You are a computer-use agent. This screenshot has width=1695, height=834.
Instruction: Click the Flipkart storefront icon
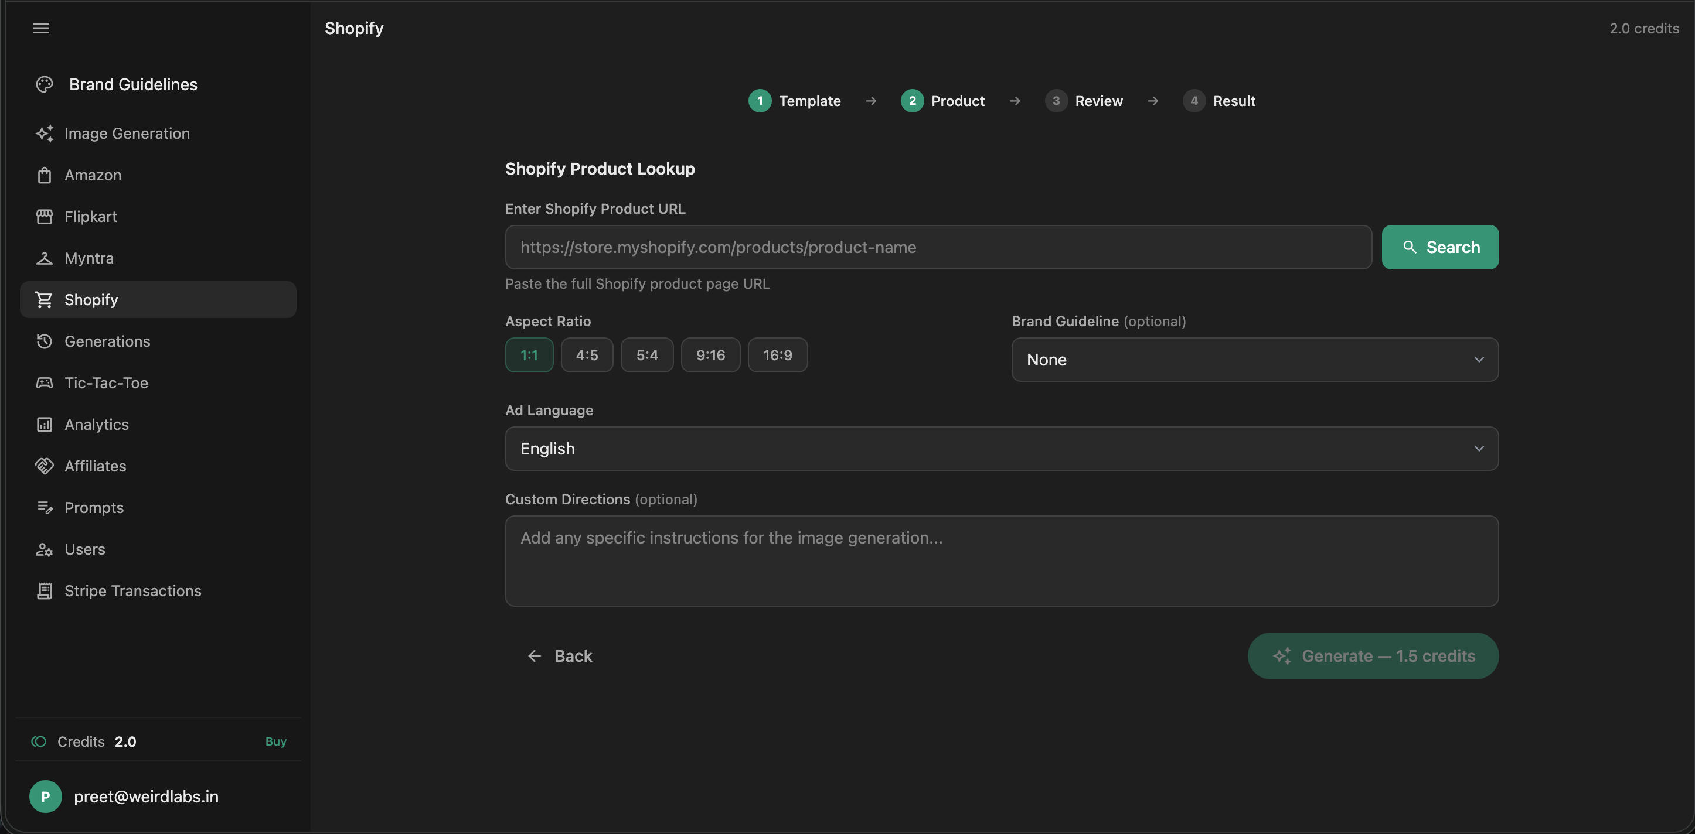[x=44, y=217]
